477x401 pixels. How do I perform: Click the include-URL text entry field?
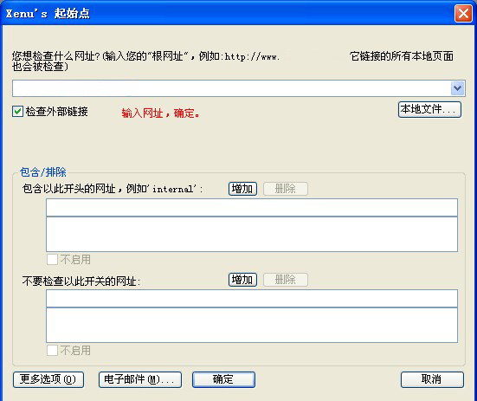[x=252, y=208]
